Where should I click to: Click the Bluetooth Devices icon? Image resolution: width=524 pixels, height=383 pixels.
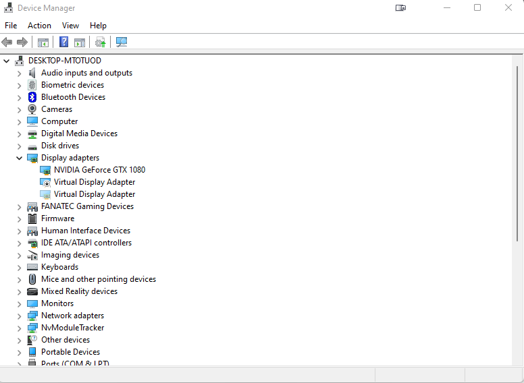32,97
